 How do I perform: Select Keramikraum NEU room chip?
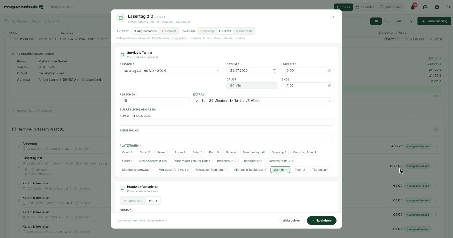coord(282,161)
